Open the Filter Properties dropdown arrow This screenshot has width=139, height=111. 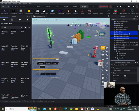(x=138, y=65)
